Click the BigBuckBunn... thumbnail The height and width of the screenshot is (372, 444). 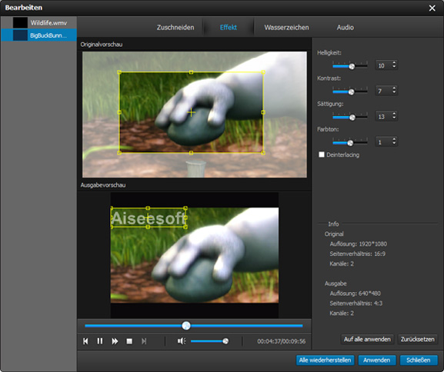[x=20, y=35]
